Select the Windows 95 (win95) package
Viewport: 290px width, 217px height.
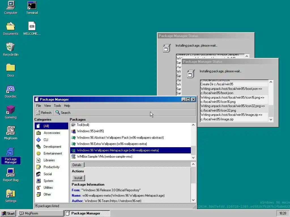tap(131, 131)
